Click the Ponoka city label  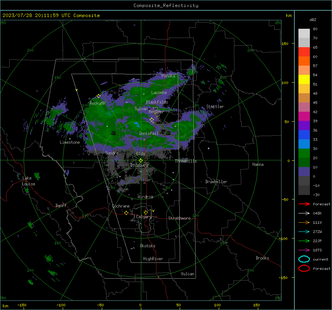[168, 76]
